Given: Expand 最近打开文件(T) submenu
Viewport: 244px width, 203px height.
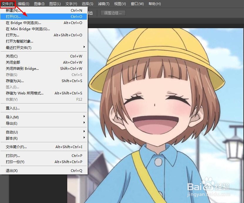Looking at the screenshot, I should [43, 48].
